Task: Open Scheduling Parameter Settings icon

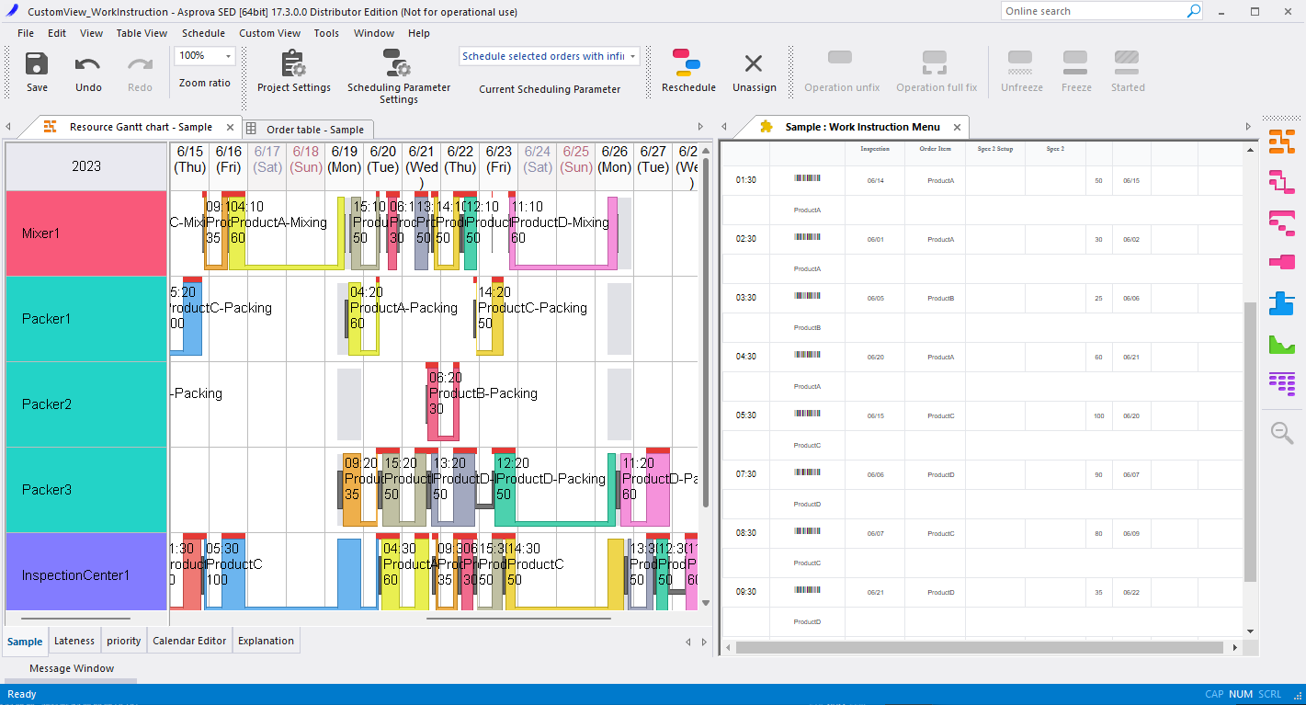Action: [x=397, y=63]
